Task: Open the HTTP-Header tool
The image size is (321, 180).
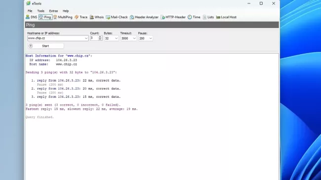Action: click(x=173, y=17)
